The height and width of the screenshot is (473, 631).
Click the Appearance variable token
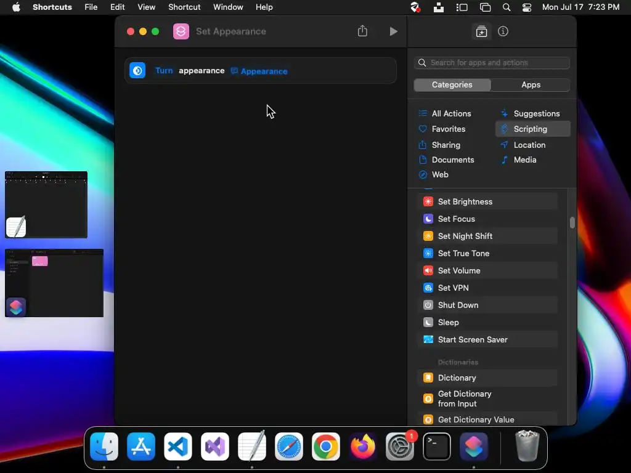point(259,71)
